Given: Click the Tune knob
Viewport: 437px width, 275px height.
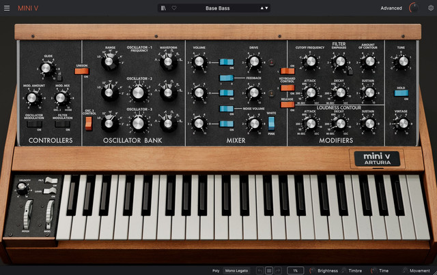Looking at the screenshot, I should [403, 61].
